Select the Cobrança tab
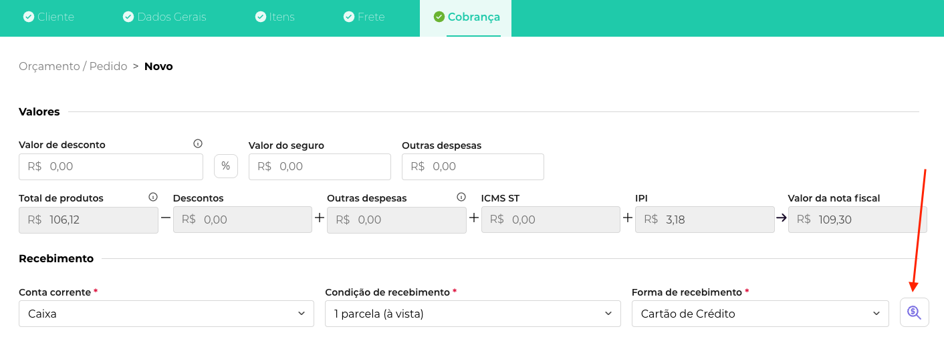 [467, 17]
